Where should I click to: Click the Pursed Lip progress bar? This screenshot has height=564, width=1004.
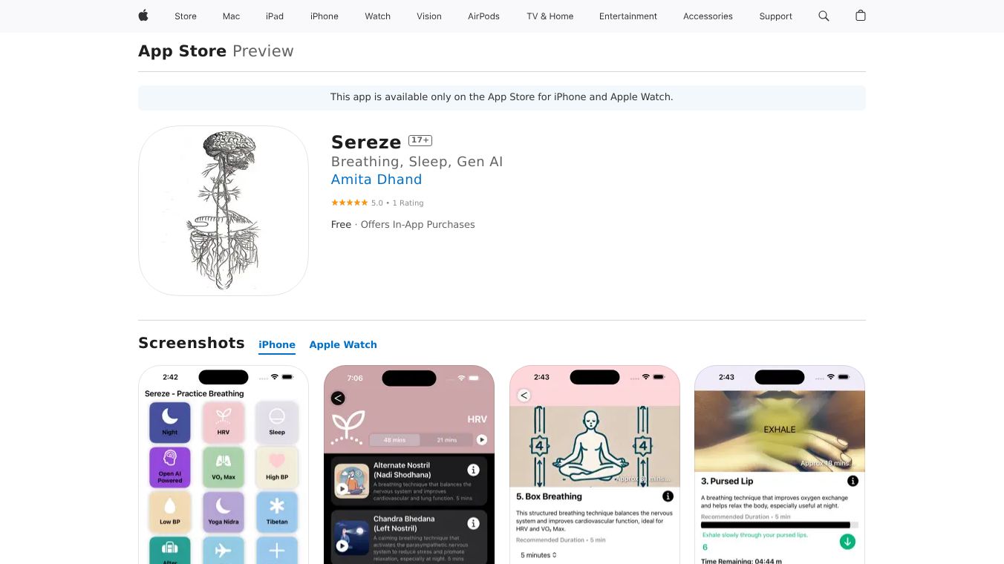780,525
